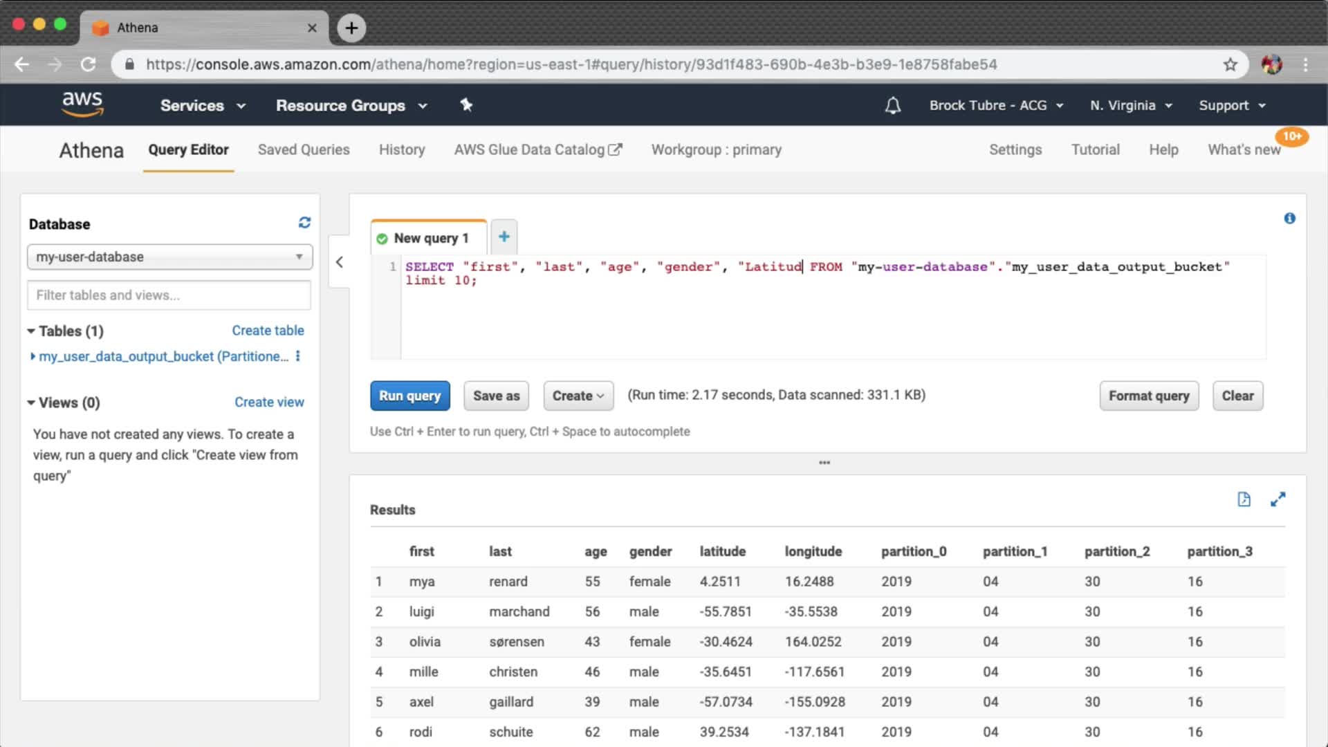Focus the Filter tables and views field
Screen dimensions: 1328x747
coord(169,295)
